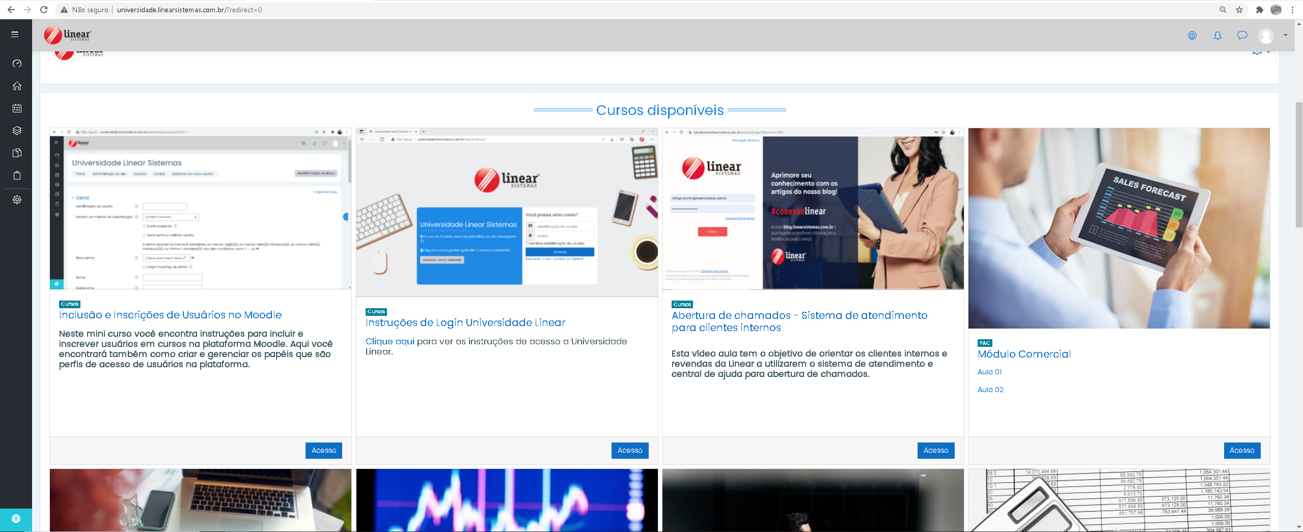Screen dimensions: 1303x532
Task: Open the messages chat bubble
Action: click(x=1242, y=35)
